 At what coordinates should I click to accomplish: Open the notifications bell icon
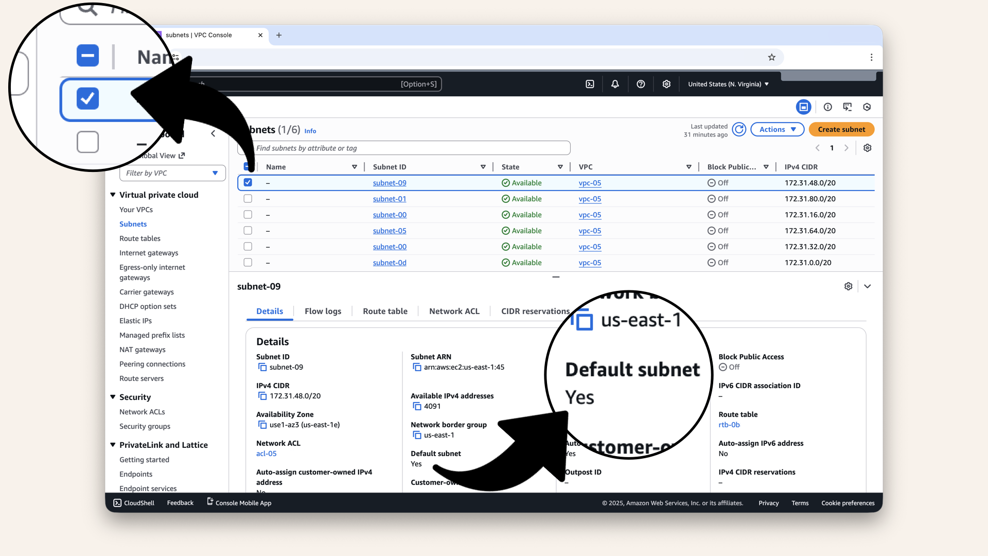614,84
